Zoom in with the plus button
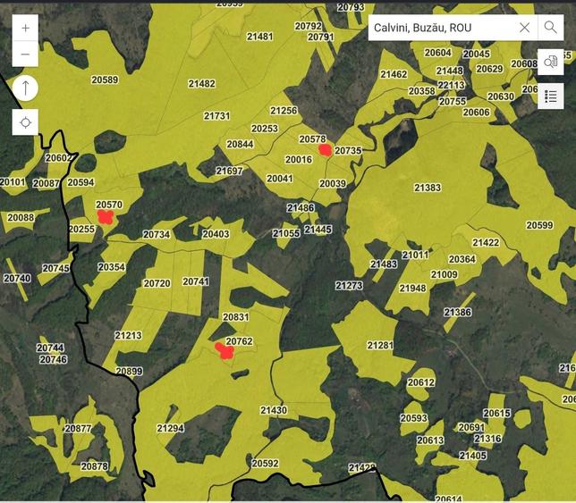This screenshot has width=576, height=503. click(25, 28)
